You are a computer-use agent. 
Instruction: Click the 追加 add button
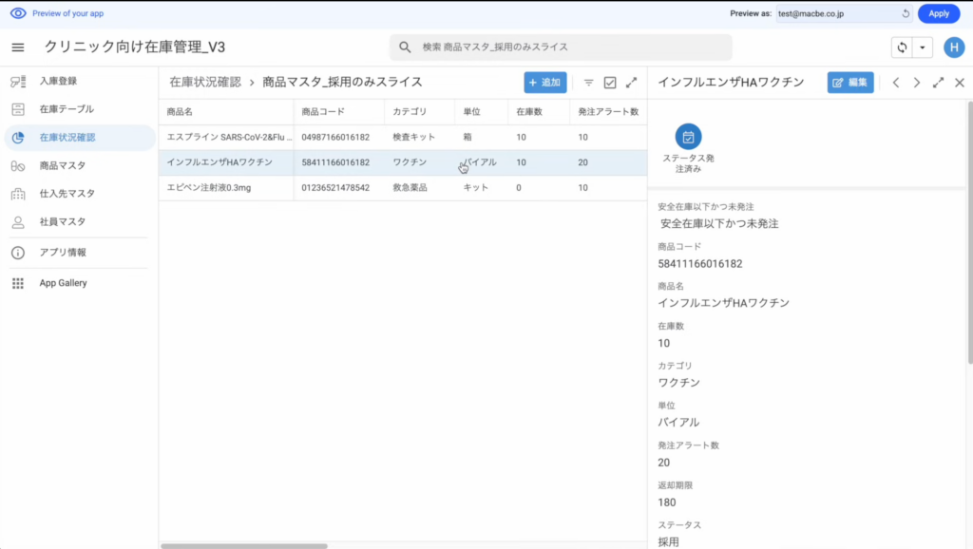(545, 83)
